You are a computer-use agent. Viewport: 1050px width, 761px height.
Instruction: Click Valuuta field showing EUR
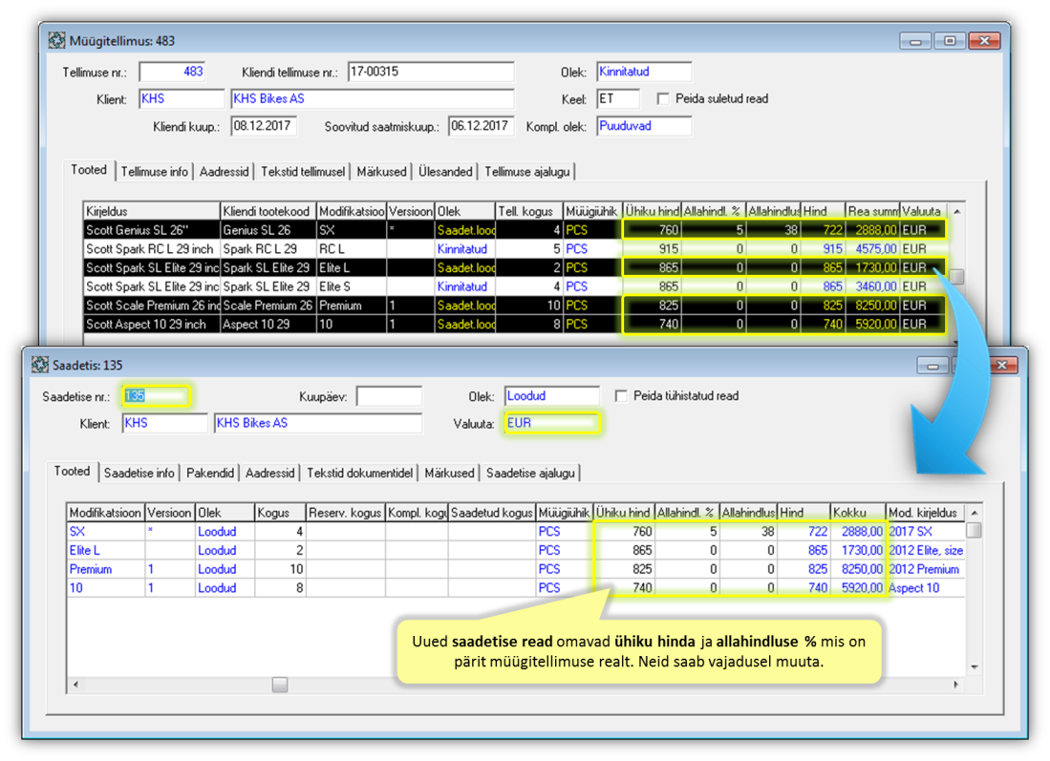click(x=552, y=424)
